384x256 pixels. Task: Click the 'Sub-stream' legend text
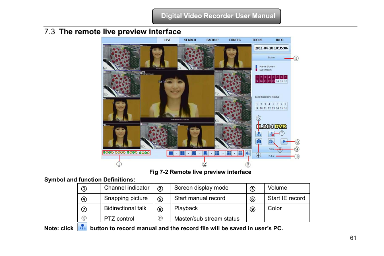tap(266, 70)
